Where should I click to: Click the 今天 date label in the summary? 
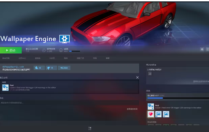pyautogui.click(x=4, y=82)
